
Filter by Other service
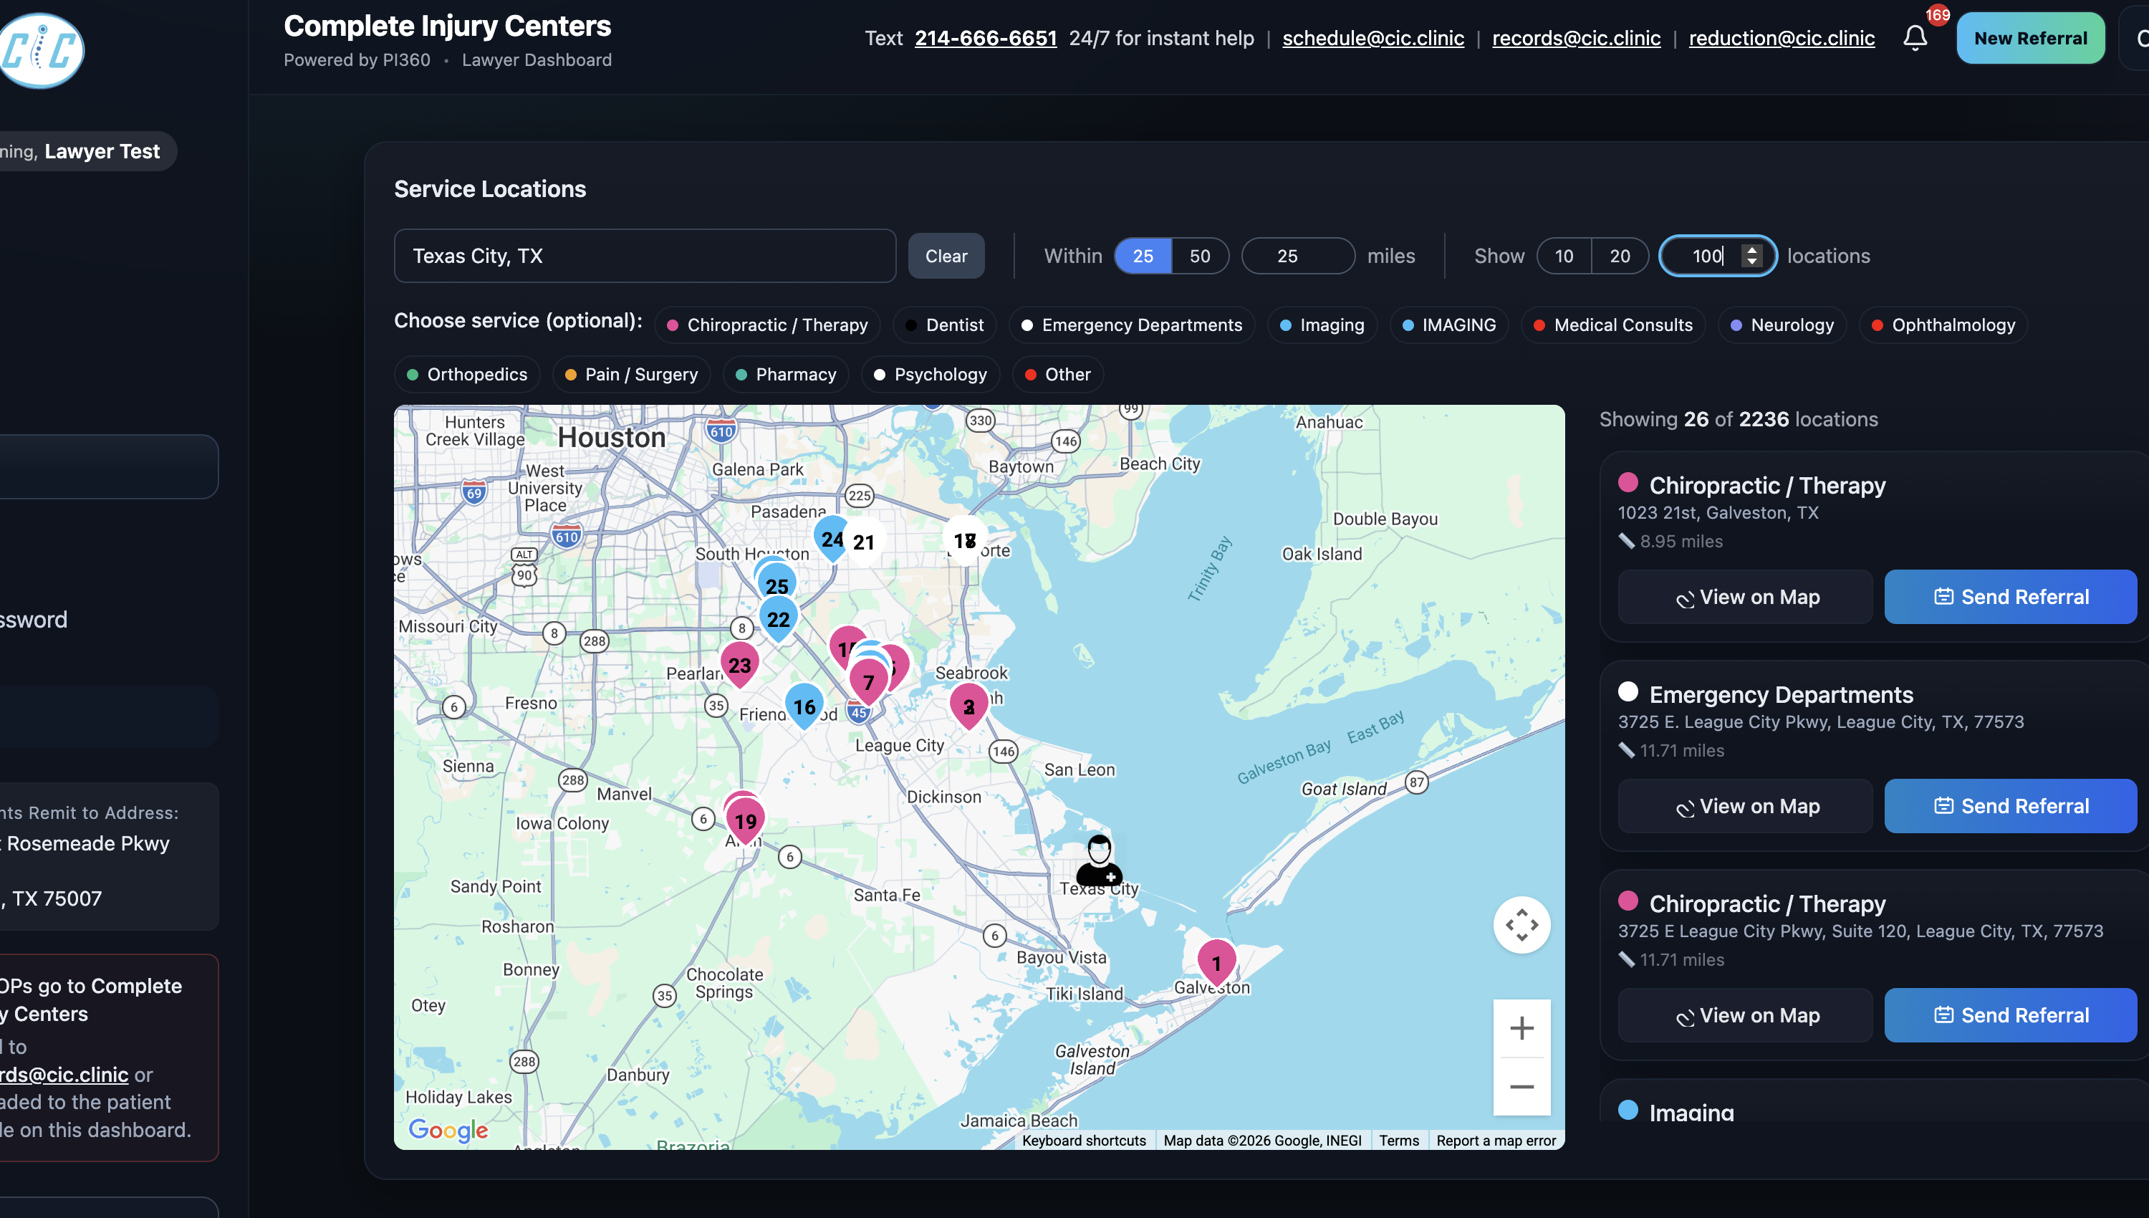click(1058, 374)
